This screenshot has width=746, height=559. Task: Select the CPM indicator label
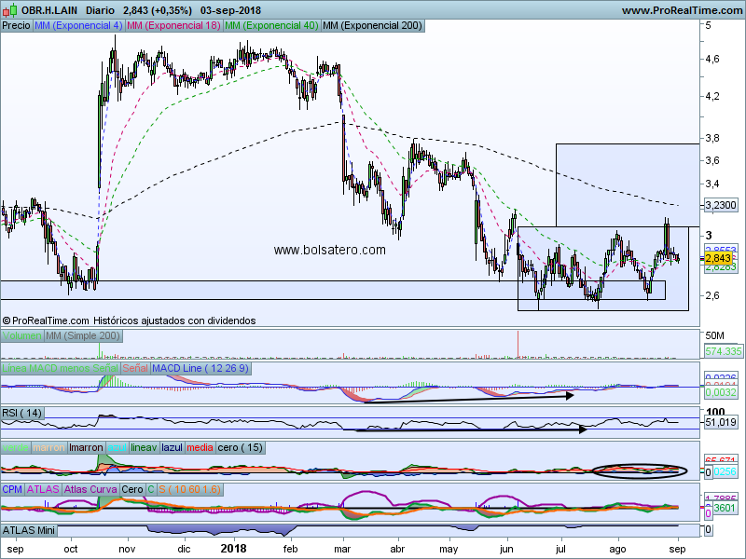[13, 488]
